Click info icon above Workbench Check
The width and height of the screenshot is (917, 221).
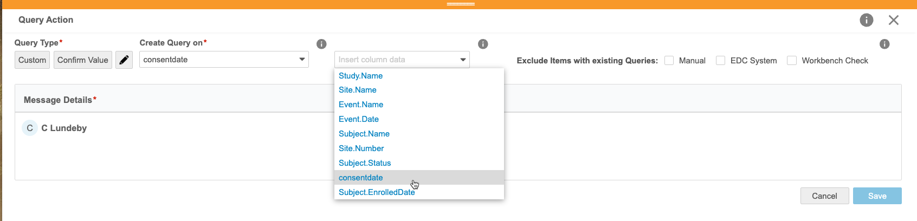(x=884, y=44)
